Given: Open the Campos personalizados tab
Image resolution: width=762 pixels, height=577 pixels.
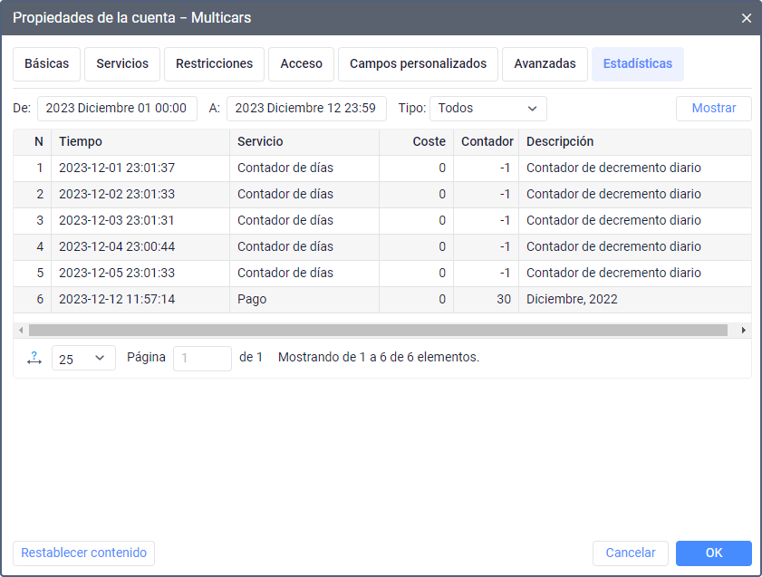Looking at the screenshot, I should pos(418,64).
